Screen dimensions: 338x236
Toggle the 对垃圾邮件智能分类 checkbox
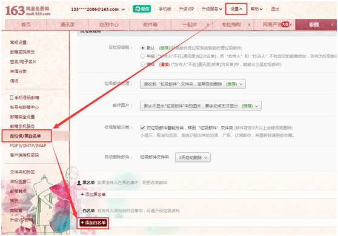tap(142, 127)
